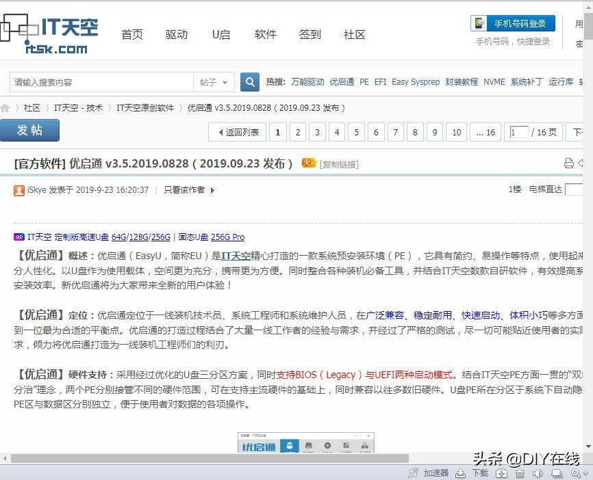This screenshot has height=480, width=593.
Task: Click the 发帖 new post button
Action: tap(29, 130)
